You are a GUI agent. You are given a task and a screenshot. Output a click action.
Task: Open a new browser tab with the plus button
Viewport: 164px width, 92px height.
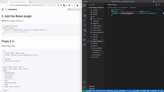coord(30,2)
